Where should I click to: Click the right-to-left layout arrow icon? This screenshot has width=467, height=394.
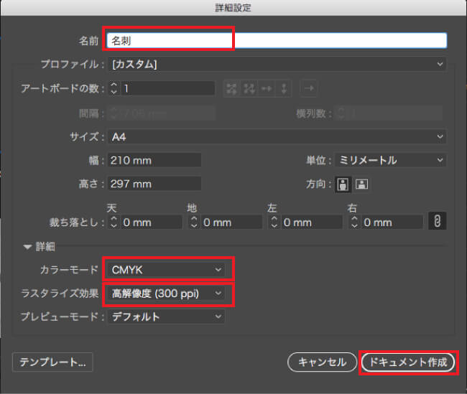pyautogui.click(x=308, y=88)
